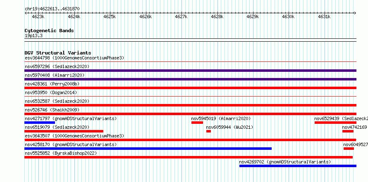Click the esv3644798 variant label
This screenshot has height=182, width=368.
pyautogui.click(x=74, y=58)
